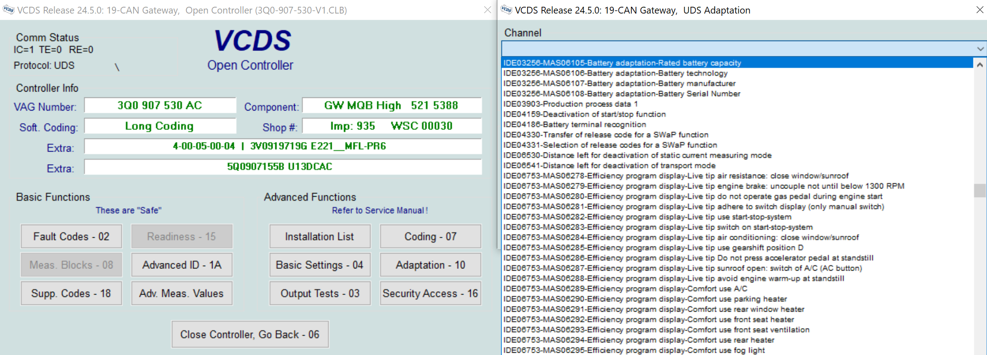Select Comfort use front seat heater channel
The height and width of the screenshot is (355, 987).
737,319
